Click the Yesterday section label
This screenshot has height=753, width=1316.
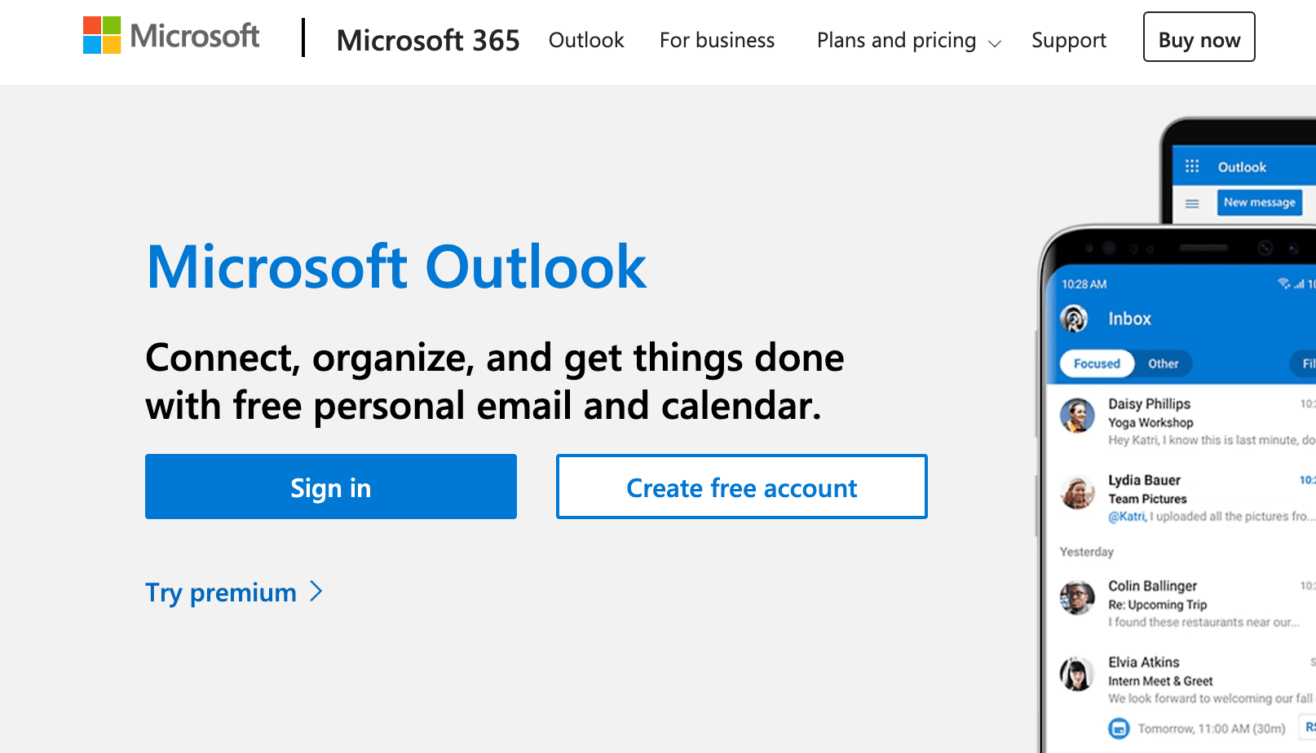click(1086, 552)
